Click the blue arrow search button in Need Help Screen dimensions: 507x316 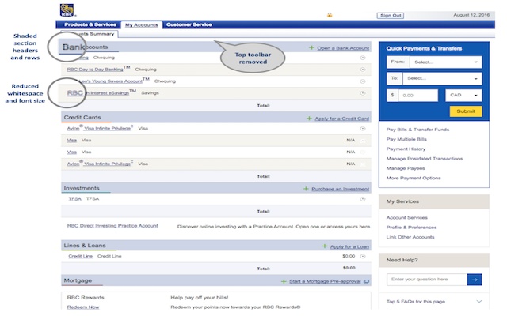click(475, 280)
